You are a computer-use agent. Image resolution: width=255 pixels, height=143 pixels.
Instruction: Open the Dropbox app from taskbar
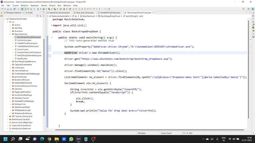tap(64, 139)
